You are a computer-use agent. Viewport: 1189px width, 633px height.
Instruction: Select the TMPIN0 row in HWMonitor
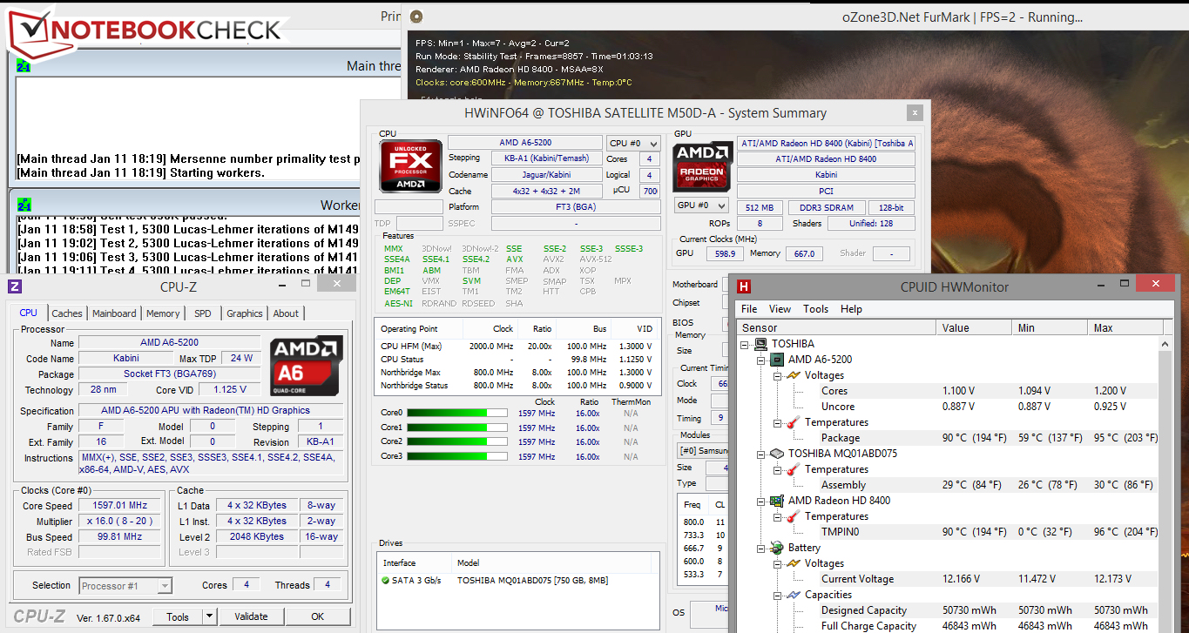[x=949, y=532]
